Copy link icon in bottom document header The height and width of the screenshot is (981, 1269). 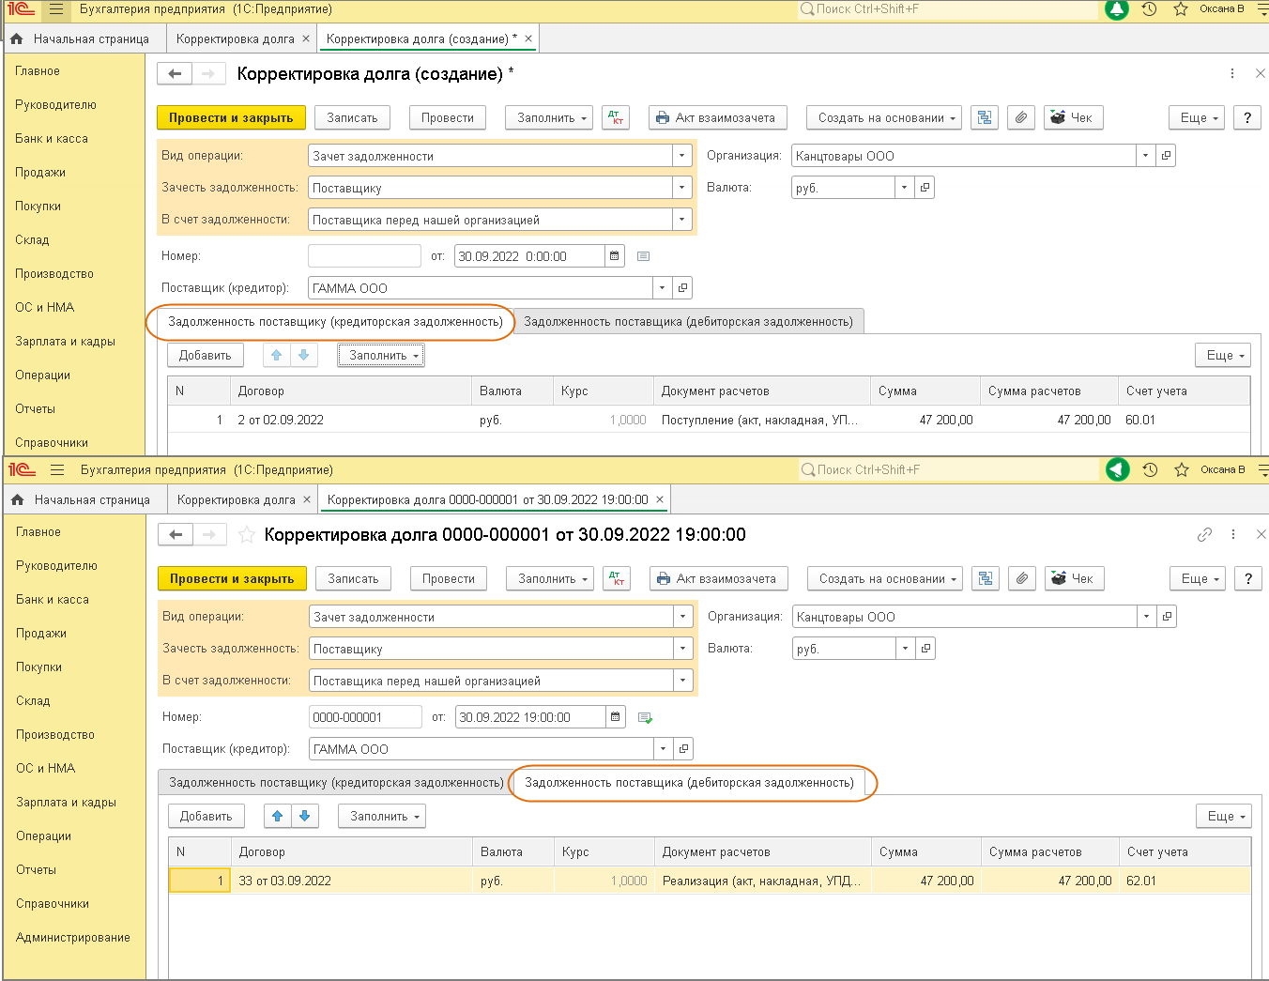click(1204, 535)
